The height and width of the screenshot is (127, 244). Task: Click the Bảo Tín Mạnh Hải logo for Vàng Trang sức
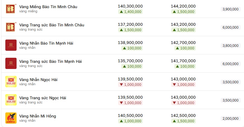pos(11,63)
